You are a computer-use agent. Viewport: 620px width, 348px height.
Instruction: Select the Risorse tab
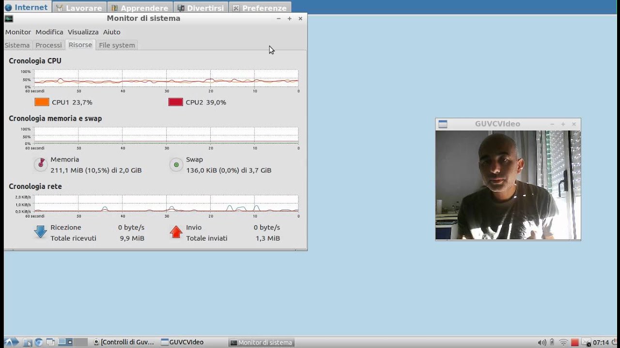tap(80, 44)
